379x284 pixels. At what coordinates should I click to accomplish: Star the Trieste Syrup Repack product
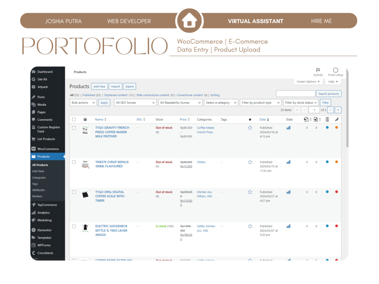coord(250,162)
